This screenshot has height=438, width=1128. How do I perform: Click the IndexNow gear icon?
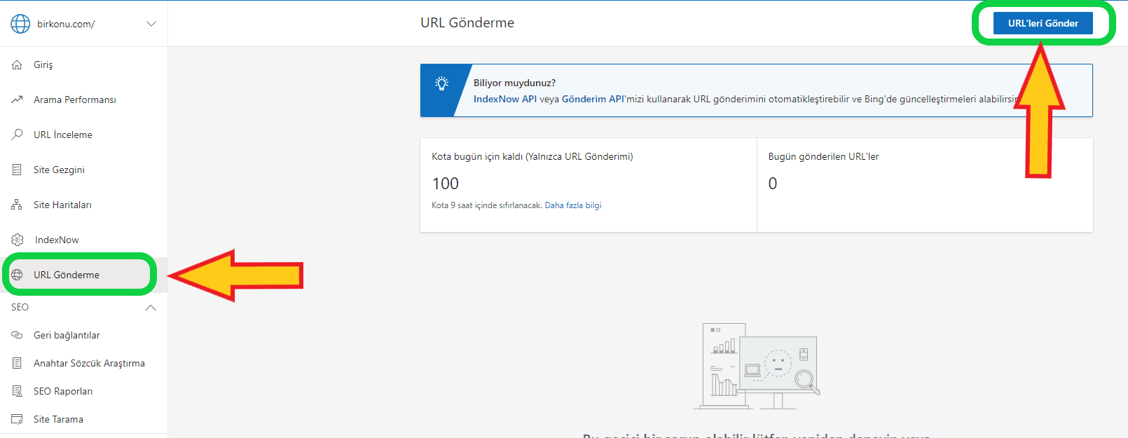[x=18, y=240]
